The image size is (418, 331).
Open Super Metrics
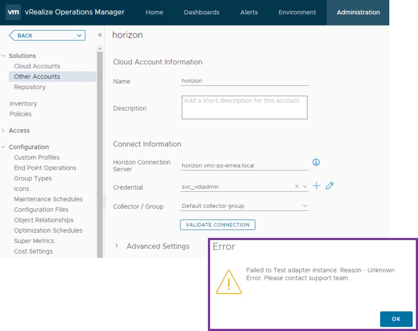pos(34,241)
